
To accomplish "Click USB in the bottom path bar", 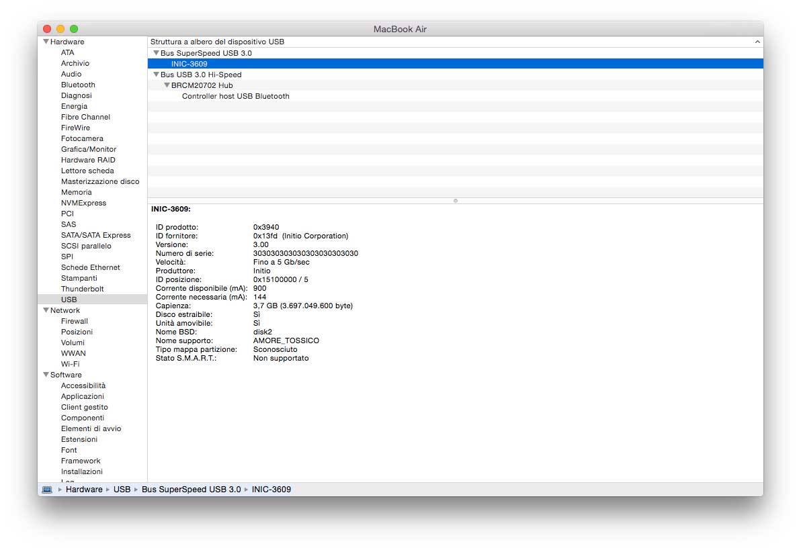I will [122, 490].
